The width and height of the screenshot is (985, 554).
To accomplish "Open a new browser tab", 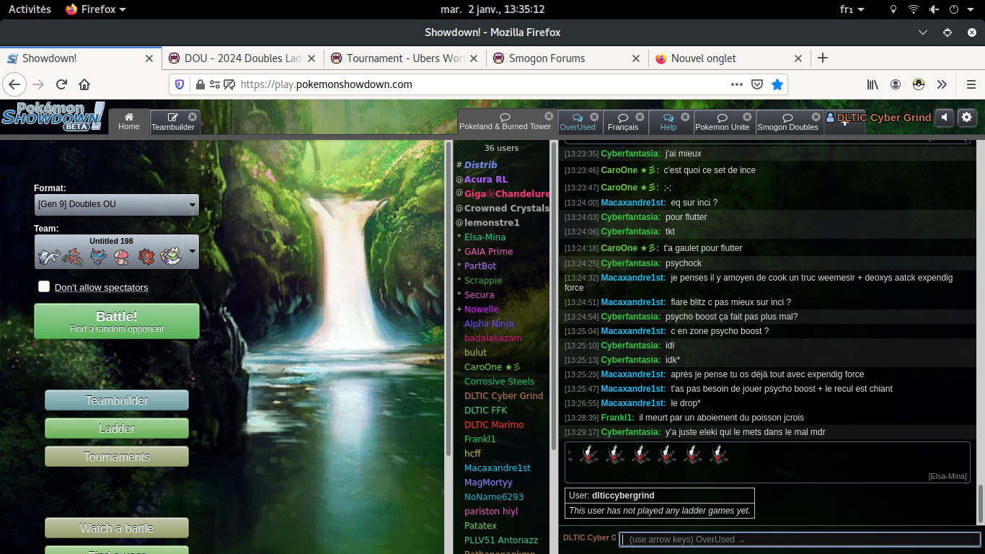I will [x=823, y=58].
